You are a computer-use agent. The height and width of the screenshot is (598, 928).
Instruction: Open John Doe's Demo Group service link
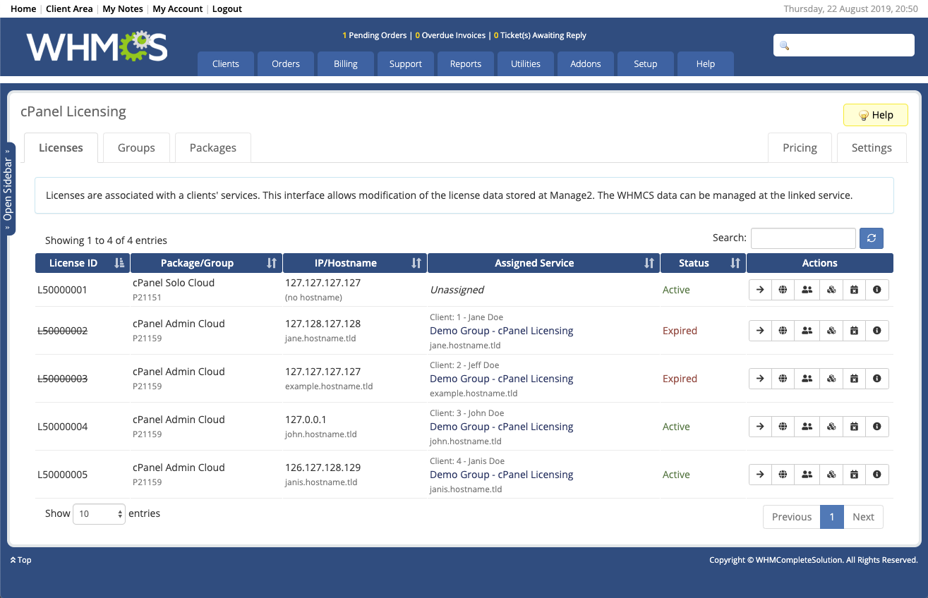pyautogui.click(x=501, y=427)
